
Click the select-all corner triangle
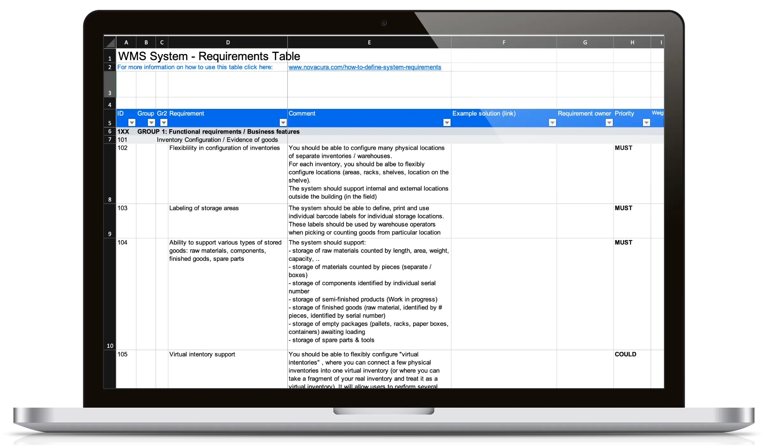(x=110, y=42)
